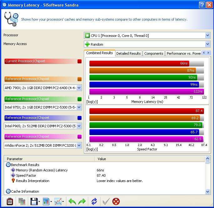Click the green forward arrow icon
Viewport: 214px width, 208px height.
[x=82, y=201]
